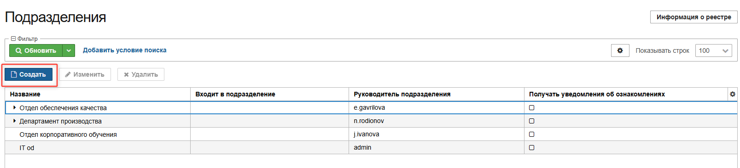Toggle notifications checkbox for admin row
Viewport: 740px width, 168px height.
coord(532,147)
